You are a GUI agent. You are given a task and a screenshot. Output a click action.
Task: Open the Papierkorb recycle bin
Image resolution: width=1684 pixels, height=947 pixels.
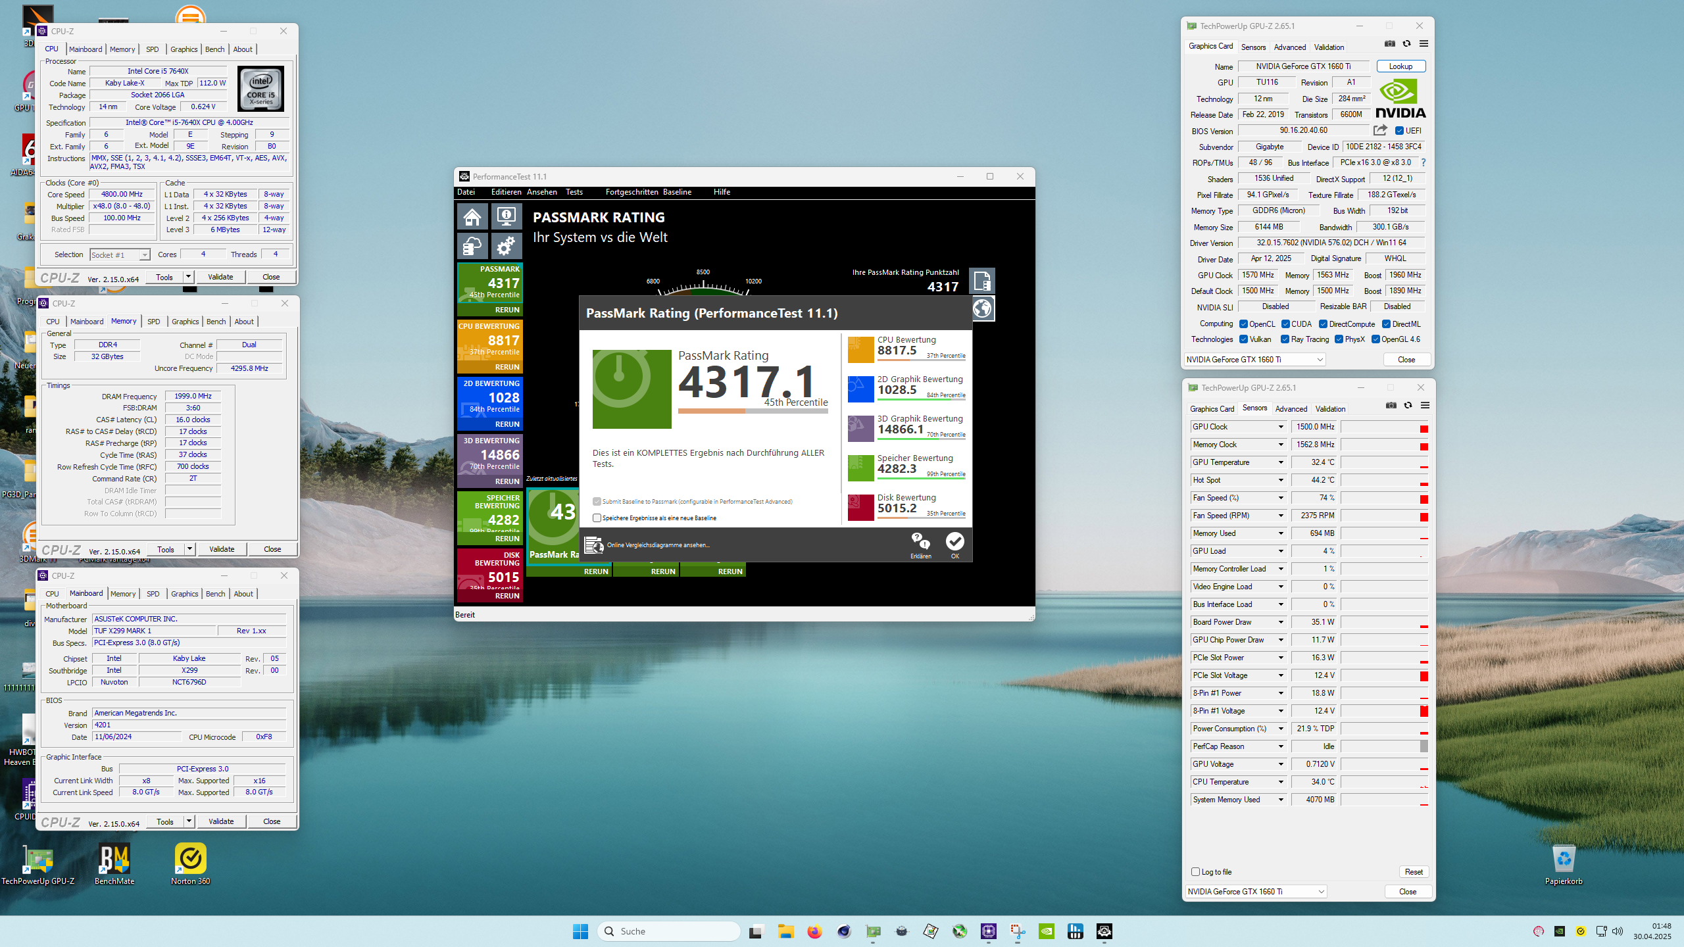tap(1564, 865)
